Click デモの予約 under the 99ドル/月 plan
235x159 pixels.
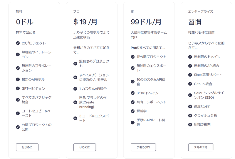coord(143,147)
